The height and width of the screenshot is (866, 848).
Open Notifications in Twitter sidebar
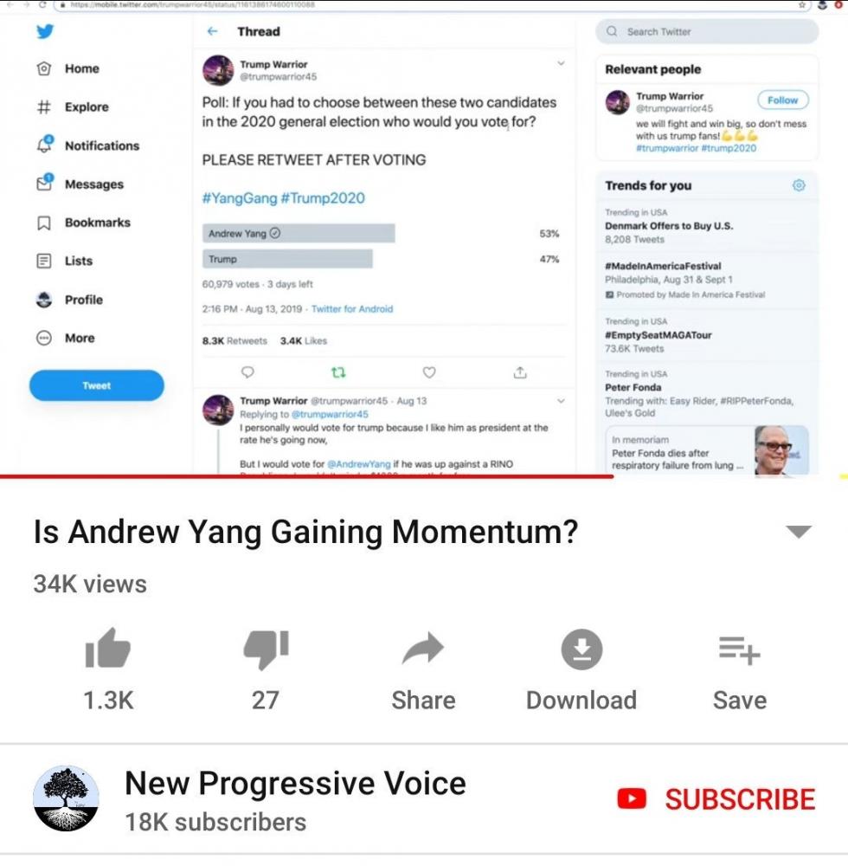pyautogui.click(x=88, y=145)
